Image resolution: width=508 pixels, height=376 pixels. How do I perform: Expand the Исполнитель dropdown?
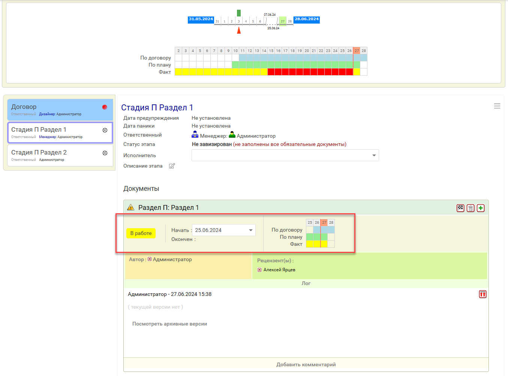[x=374, y=155]
